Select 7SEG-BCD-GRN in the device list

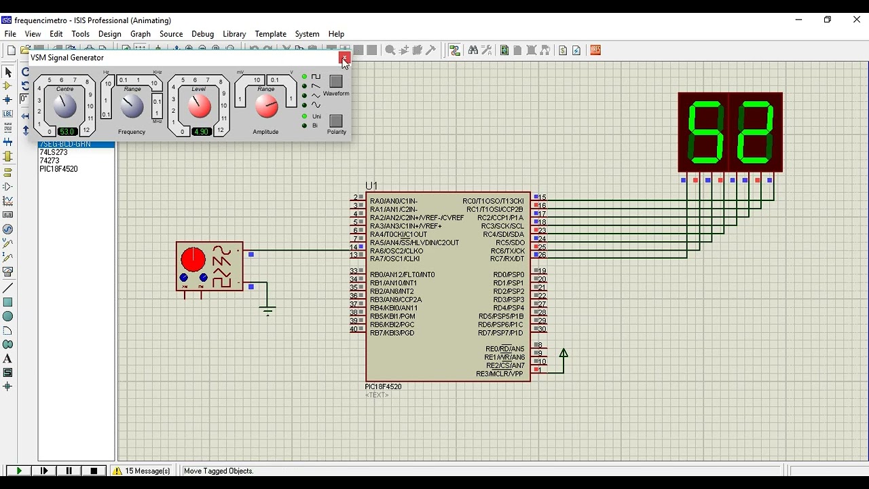point(76,145)
